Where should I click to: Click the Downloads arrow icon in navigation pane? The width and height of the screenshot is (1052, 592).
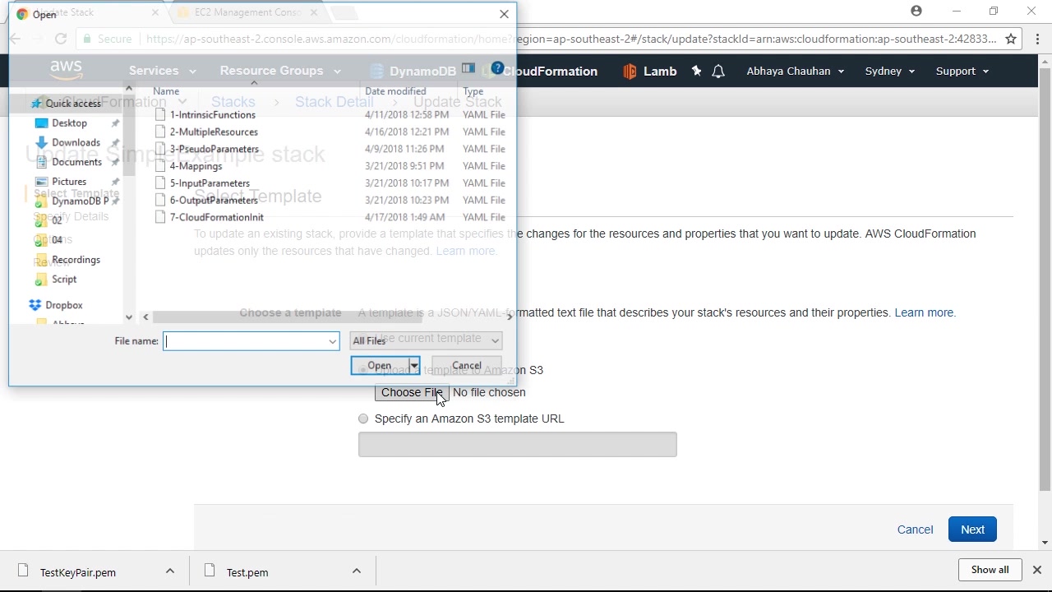coord(42,142)
